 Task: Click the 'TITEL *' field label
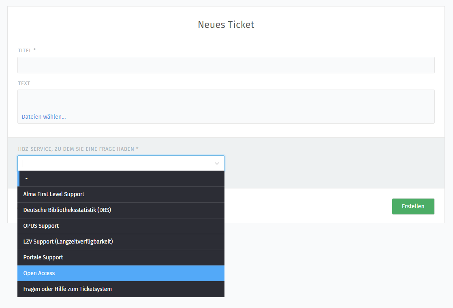[x=27, y=50]
